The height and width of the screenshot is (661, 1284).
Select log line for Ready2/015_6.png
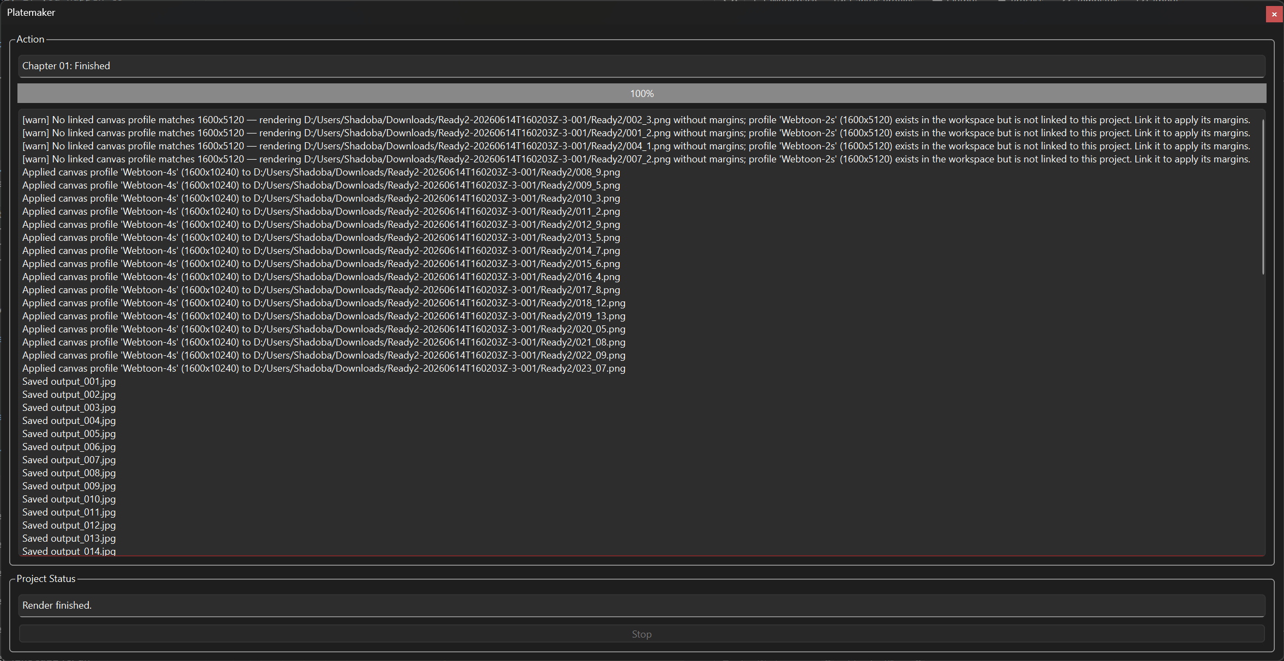click(321, 264)
